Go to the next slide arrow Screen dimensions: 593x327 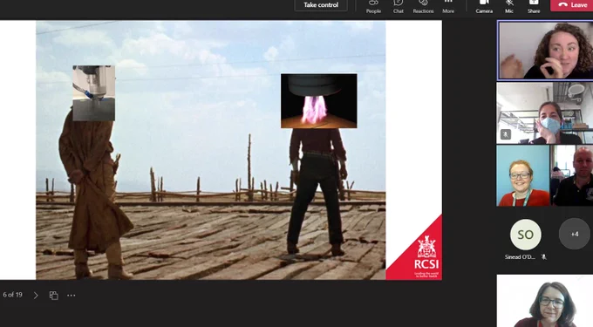click(36, 296)
